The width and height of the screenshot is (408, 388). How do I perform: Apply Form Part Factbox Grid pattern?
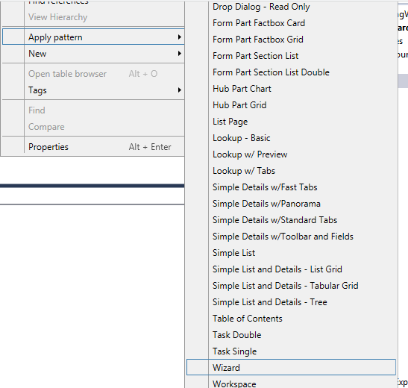coord(291,40)
